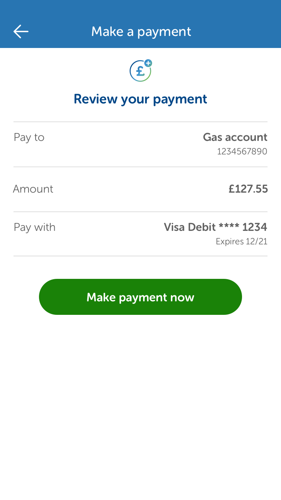Click the "Expires 12/21" text
281x500 pixels.
241,241
